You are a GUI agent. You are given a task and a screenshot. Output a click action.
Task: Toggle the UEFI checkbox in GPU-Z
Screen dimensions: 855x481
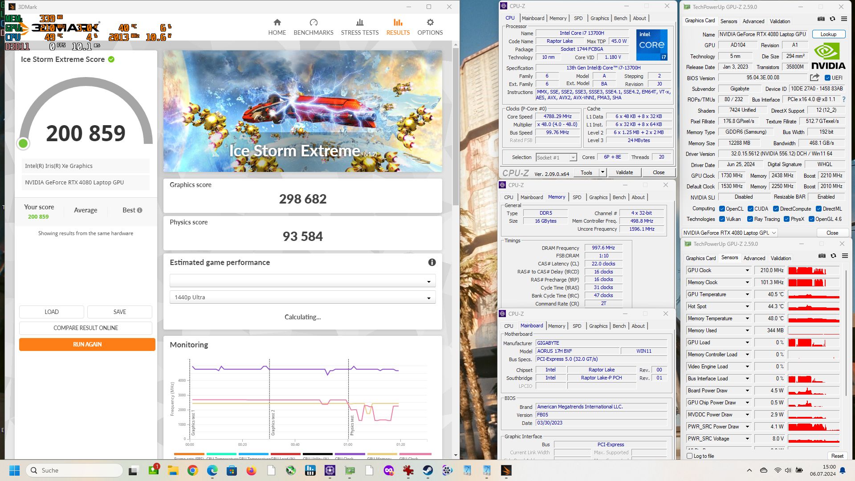(x=827, y=78)
